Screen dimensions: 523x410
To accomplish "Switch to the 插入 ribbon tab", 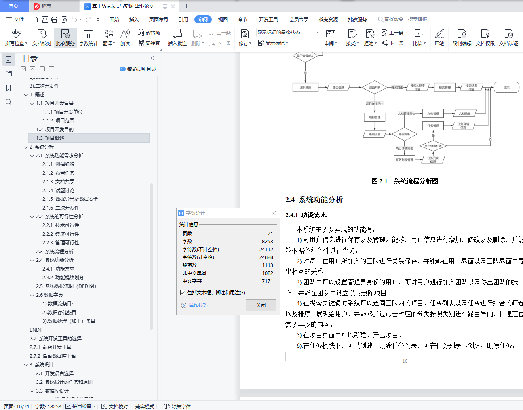I will click(x=134, y=19).
